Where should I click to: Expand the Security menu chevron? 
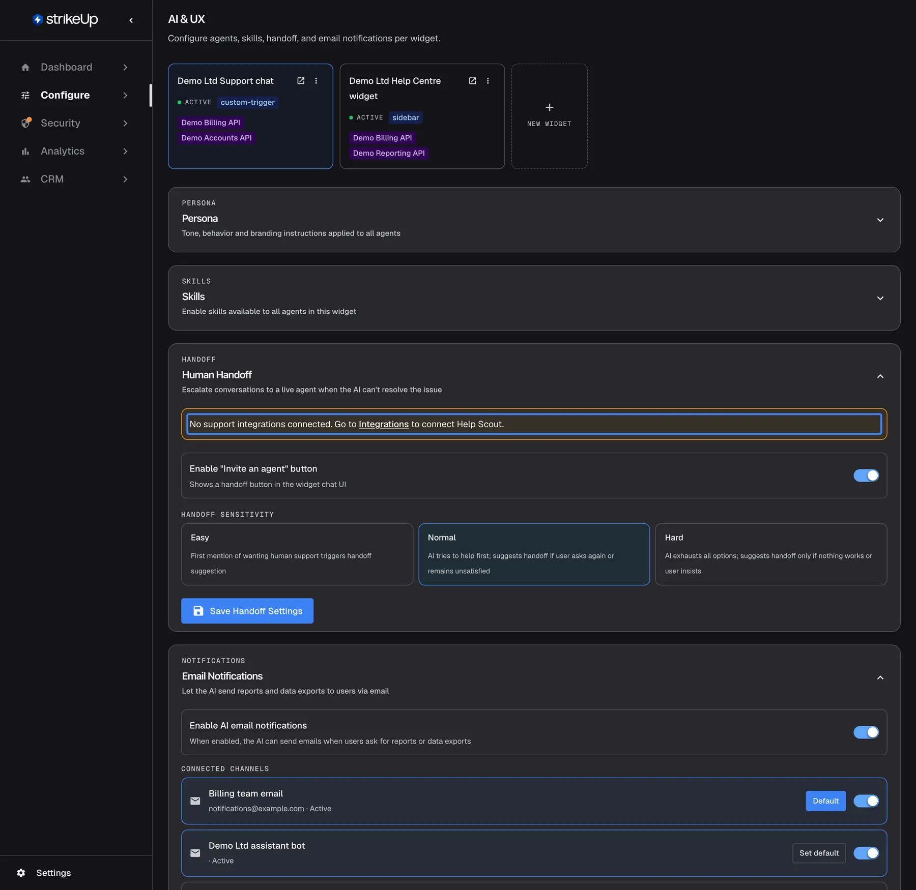coord(125,123)
